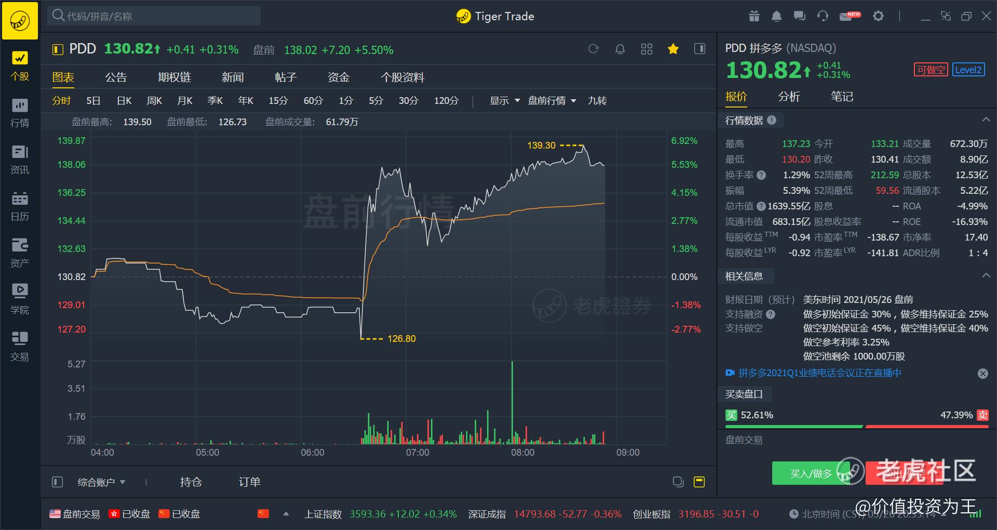Image resolution: width=997 pixels, height=530 pixels.
Task: Select the 120分 chart period
Action: (x=447, y=101)
